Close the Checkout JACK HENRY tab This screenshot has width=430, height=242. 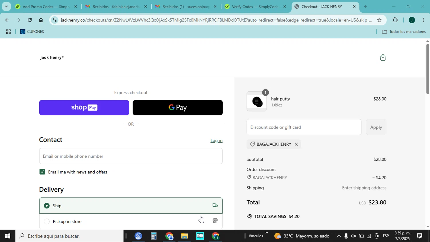354,7
